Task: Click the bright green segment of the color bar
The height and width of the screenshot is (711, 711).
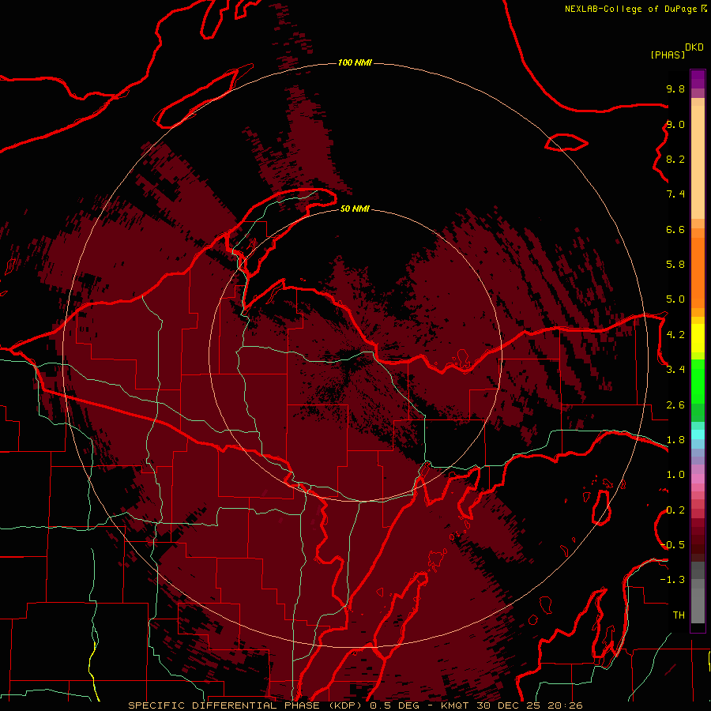Action: [x=698, y=383]
